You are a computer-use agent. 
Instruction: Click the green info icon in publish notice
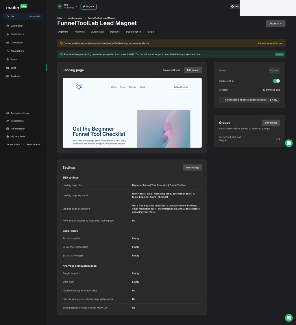[61, 54]
